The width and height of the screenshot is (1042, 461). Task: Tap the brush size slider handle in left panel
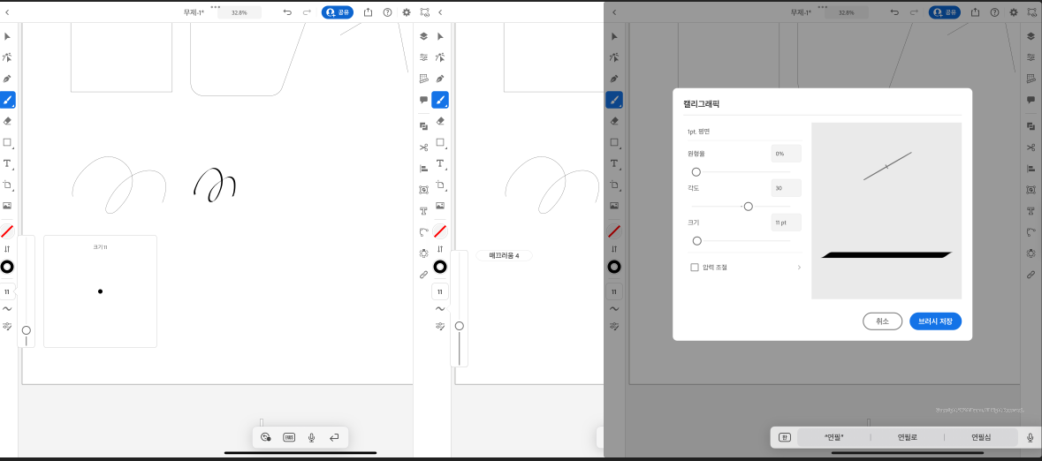click(27, 330)
